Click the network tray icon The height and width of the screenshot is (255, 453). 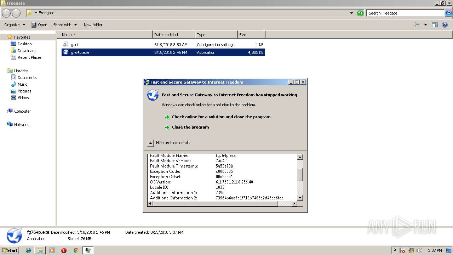tap(411, 250)
